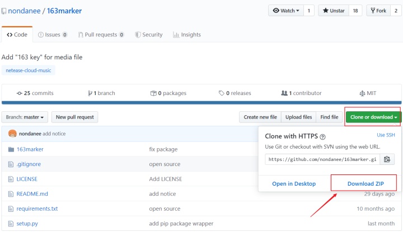Open the requirements.txt file
403x232 pixels.
[x=38, y=209]
